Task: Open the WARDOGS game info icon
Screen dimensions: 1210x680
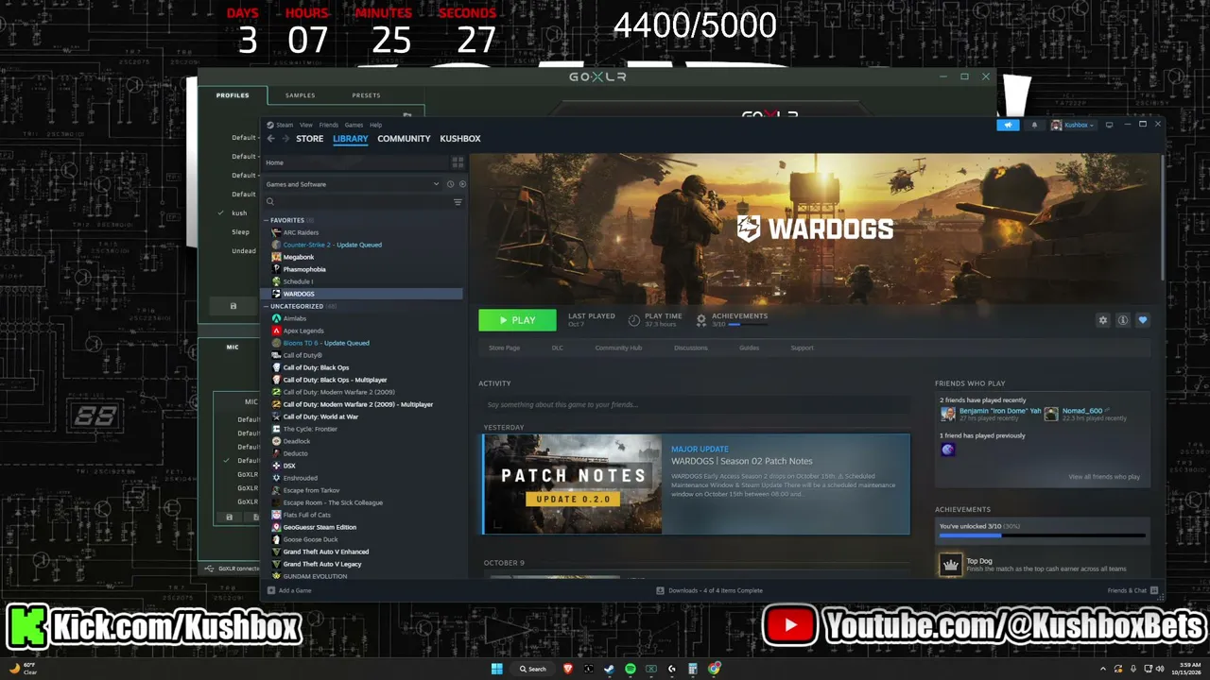Action: pos(1122,320)
